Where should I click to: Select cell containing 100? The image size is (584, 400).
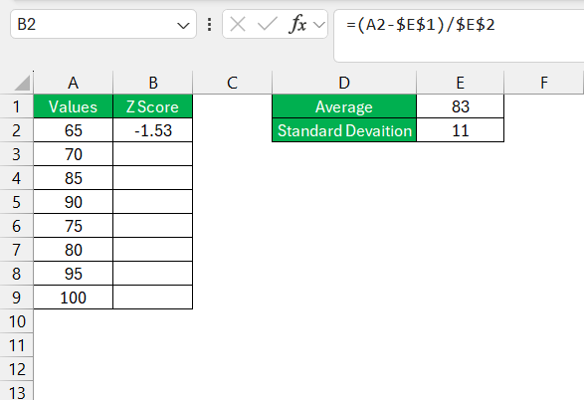click(73, 298)
